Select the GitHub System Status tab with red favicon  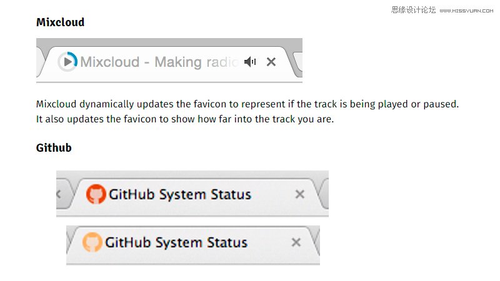(x=195, y=194)
